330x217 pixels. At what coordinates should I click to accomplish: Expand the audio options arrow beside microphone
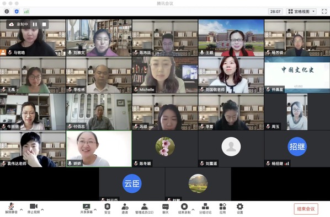22,209
